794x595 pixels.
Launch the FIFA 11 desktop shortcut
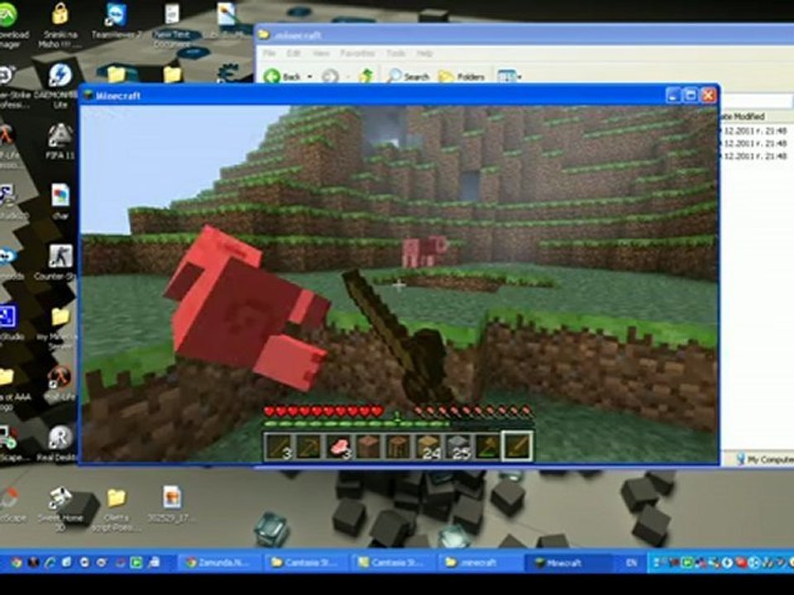(60, 141)
